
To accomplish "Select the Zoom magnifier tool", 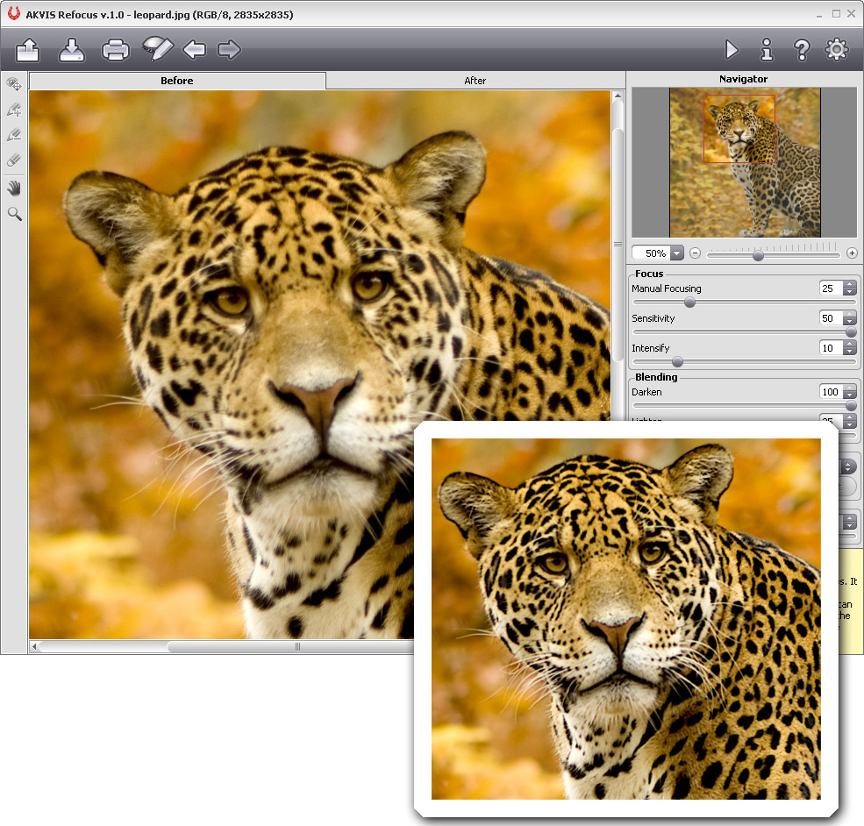I will pyautogui.click(x=14, y=214).
